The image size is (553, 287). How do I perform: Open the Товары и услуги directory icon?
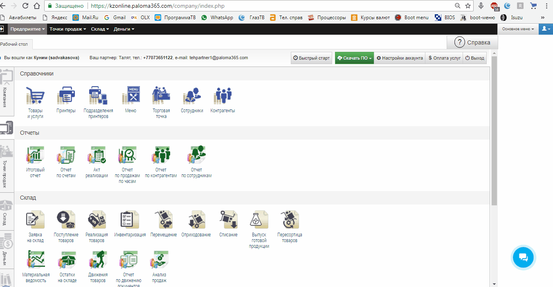[35, 96]
